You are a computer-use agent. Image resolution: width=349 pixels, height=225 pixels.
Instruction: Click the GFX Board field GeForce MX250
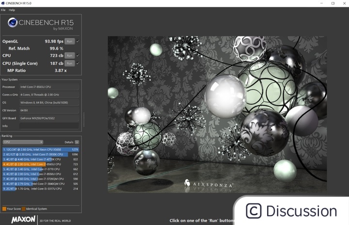pos(49,118)
